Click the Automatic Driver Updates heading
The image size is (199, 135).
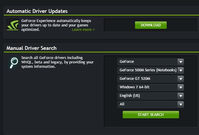(x=37, y=11)
